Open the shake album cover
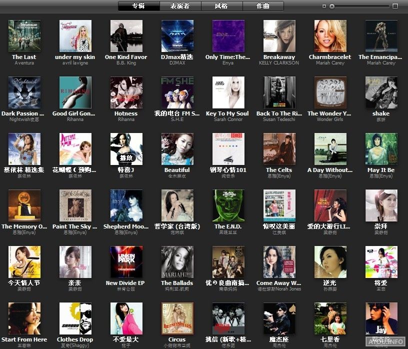408x349 pixels. [381, 92]
